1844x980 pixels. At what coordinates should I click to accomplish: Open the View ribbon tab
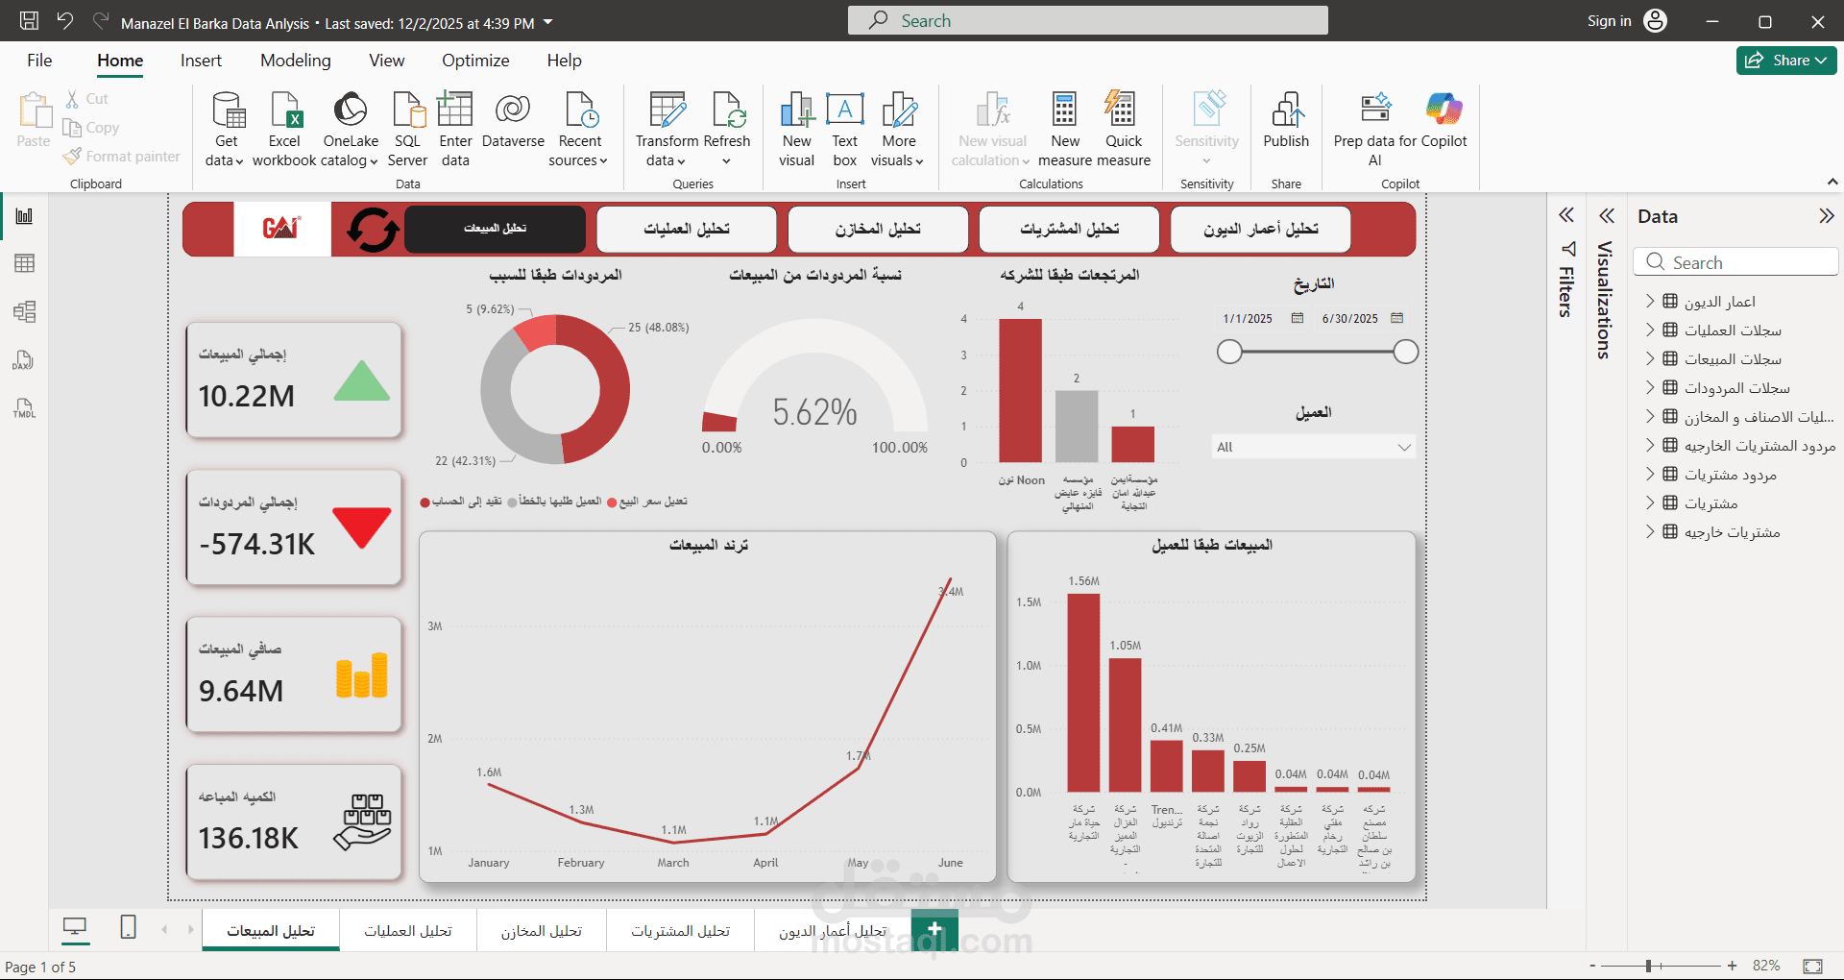coord(387,61)
